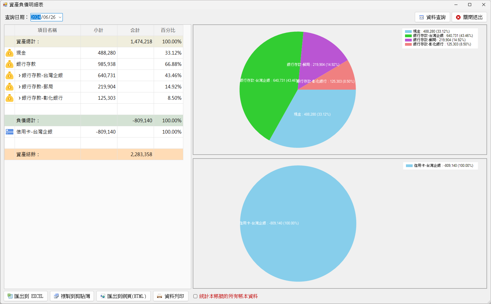Click the money bag icon beside 銀行存款
The image size is (491, 304).
9,64
